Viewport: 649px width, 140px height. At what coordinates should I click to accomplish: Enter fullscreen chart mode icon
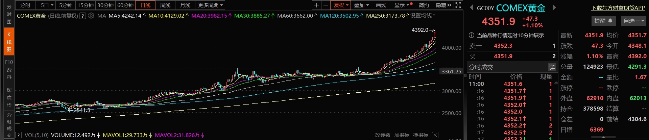pos(458,5)
